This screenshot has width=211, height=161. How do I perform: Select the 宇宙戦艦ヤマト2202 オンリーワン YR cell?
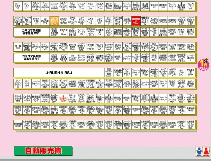point(63,47)
